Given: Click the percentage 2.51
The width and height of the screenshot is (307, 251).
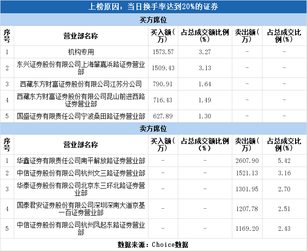Looking at the screenshot, I should click(284, 209).
